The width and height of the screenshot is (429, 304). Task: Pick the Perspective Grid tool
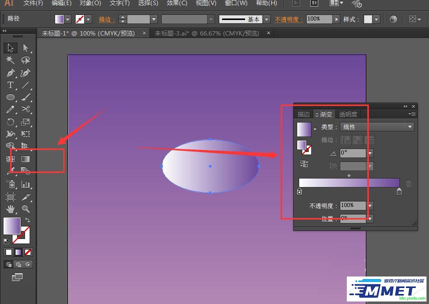click(26, 145)
